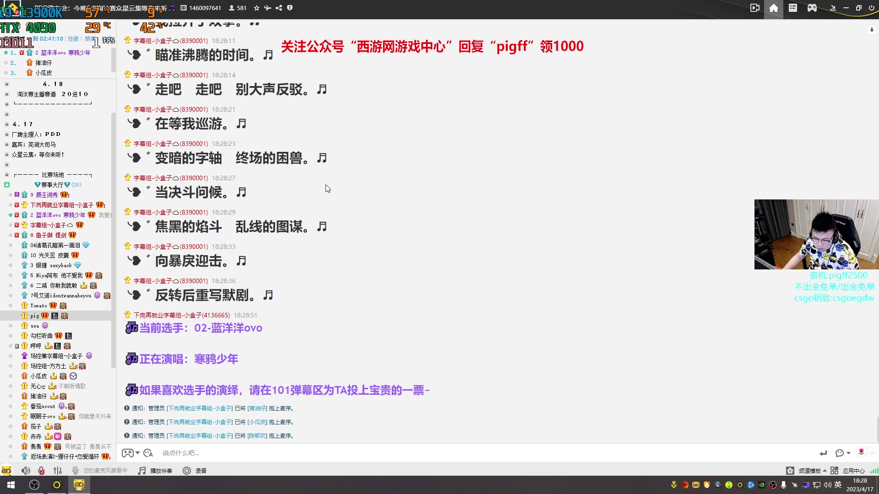This screenshot has width=879, height=494.
Task: Select user 场控组-方方土 in list
Action: click(x=48, y=366)
